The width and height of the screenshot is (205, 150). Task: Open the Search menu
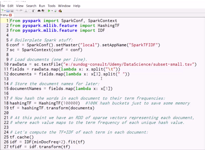(x=31, y=6)
